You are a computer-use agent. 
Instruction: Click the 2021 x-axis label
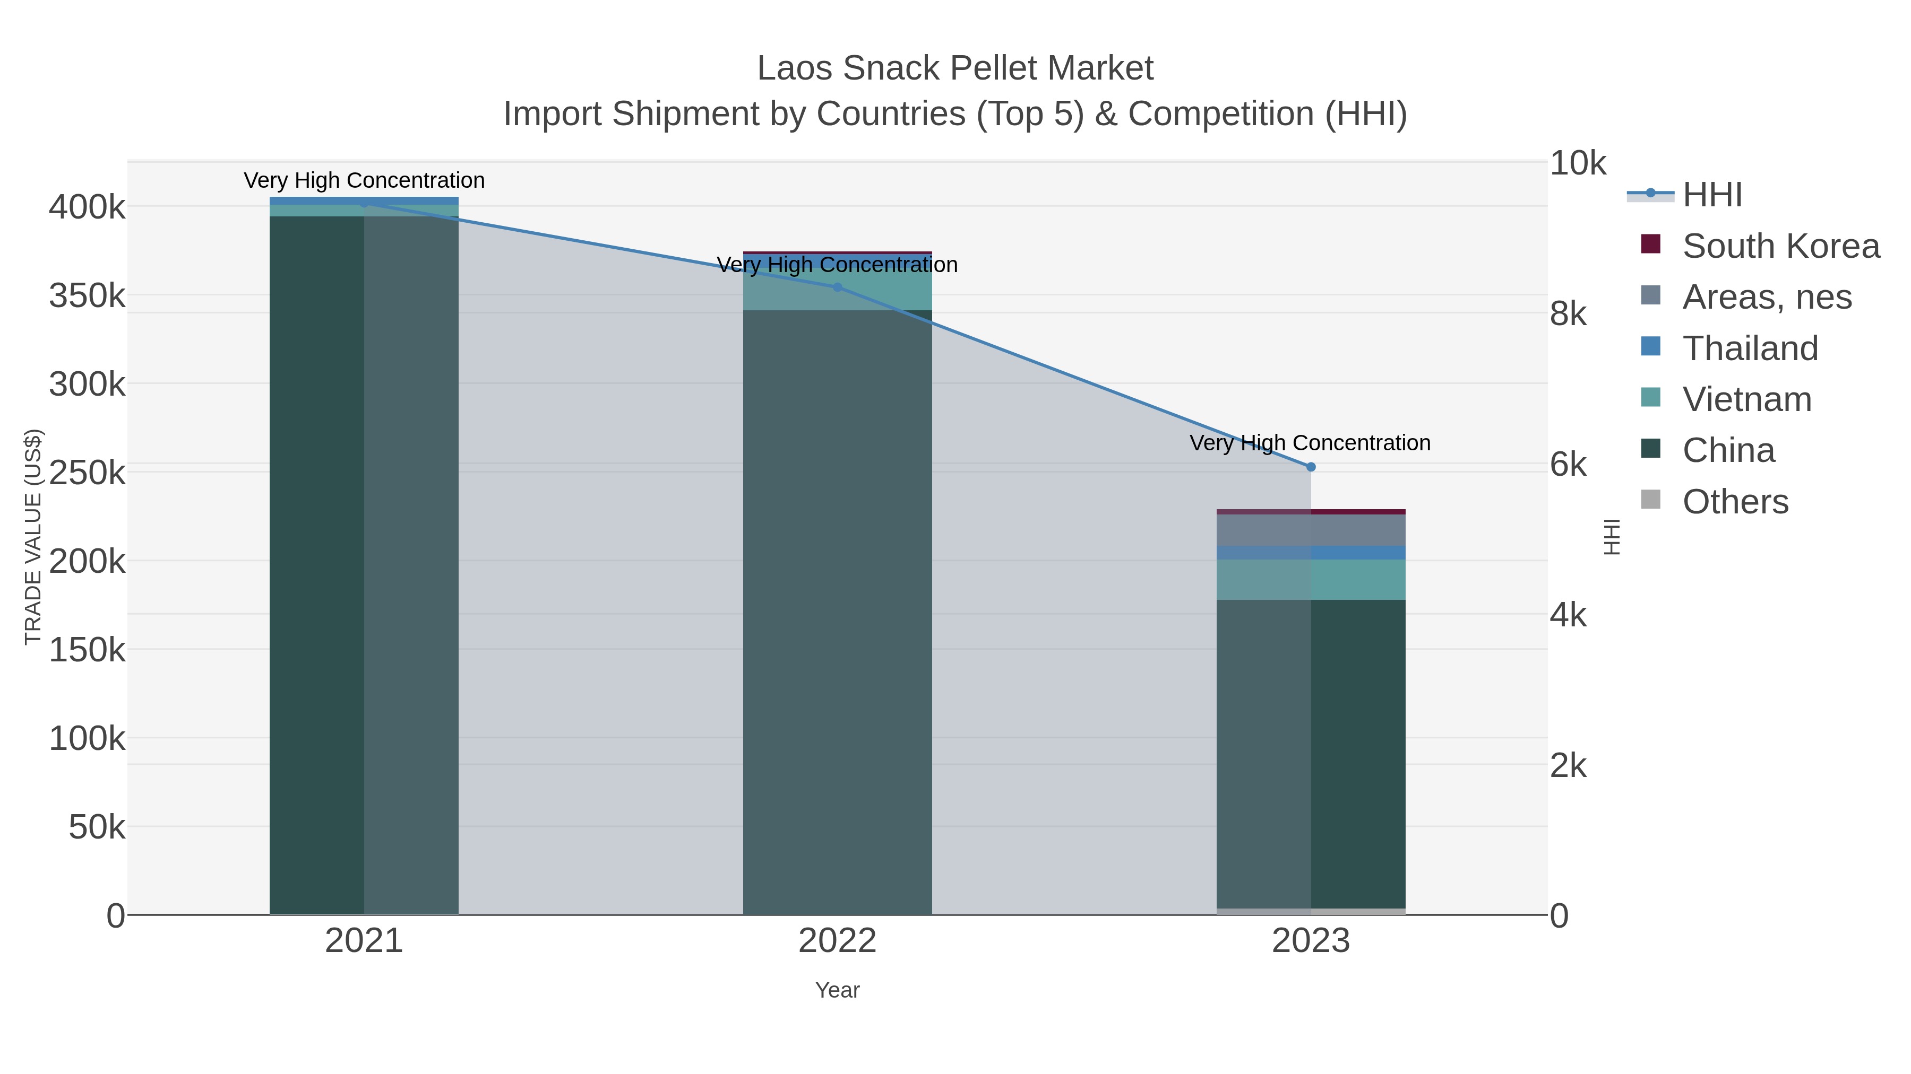364,941
